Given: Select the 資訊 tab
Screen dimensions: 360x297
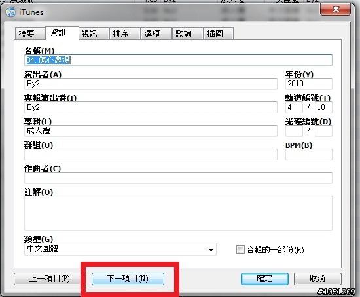Looking at the screenshot, I should [x=62, y=33].
